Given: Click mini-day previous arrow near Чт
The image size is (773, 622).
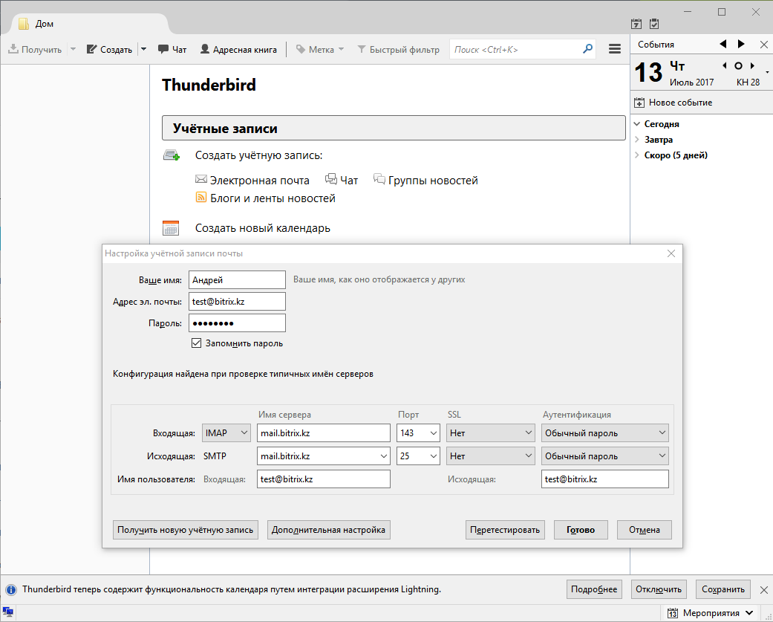Looking at the screenshot, I should coord(724,65).
